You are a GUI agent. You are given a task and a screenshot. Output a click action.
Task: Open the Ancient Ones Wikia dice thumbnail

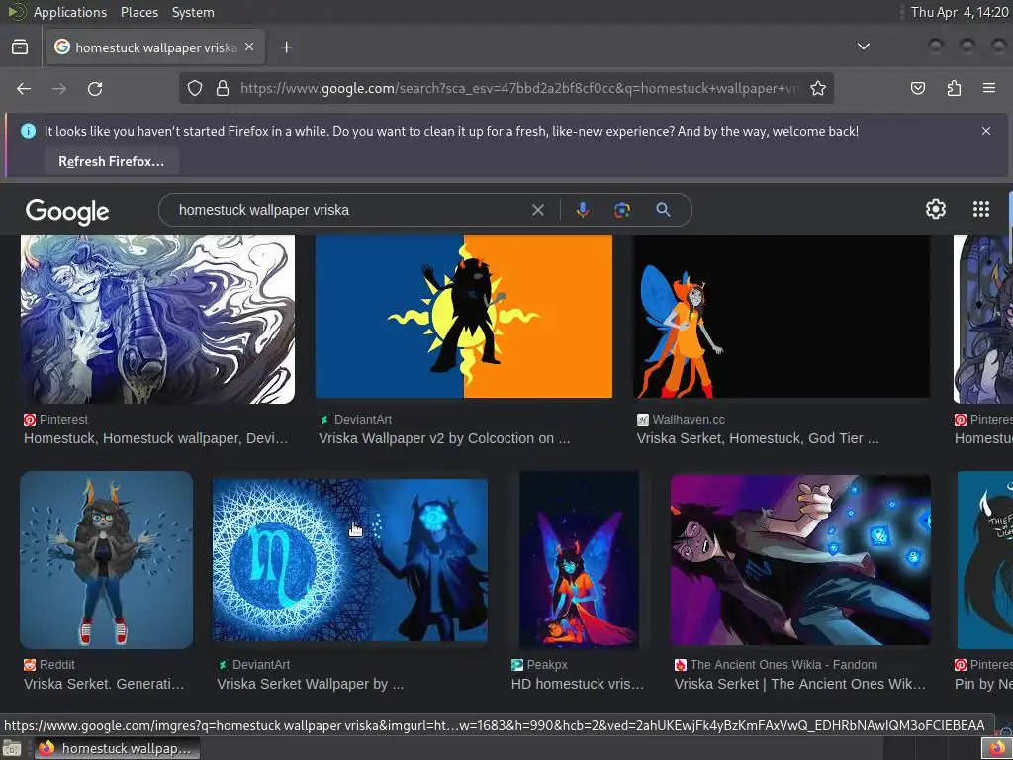[800, 560]
